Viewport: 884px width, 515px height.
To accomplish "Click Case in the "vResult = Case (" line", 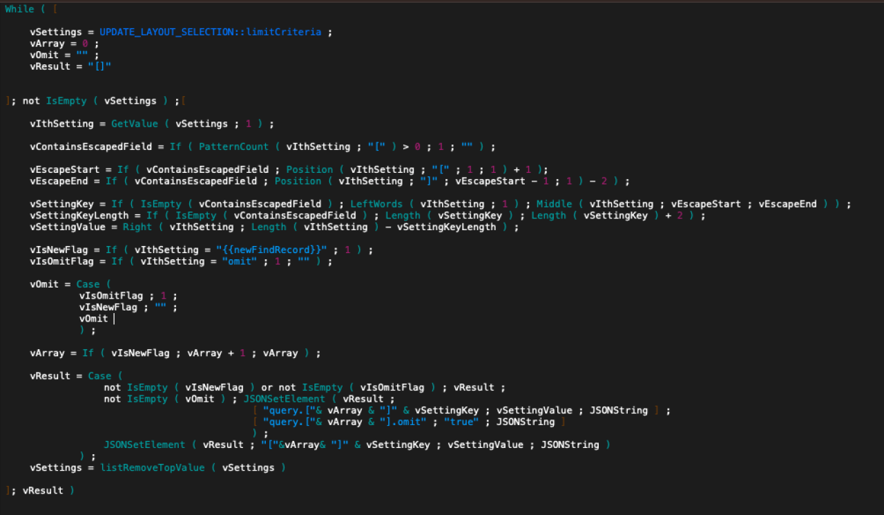I will coord(99,376).
